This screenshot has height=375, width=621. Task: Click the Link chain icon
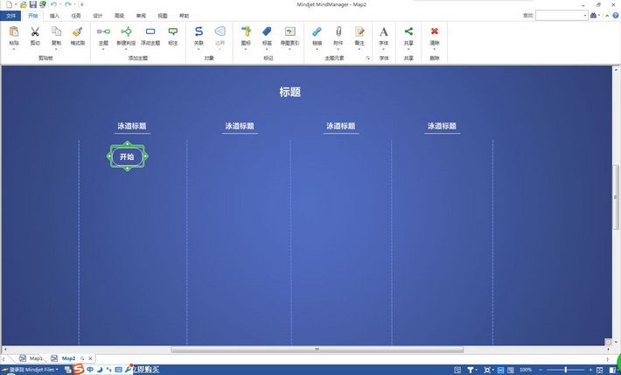pyautogui.click(x=317, y=31)
